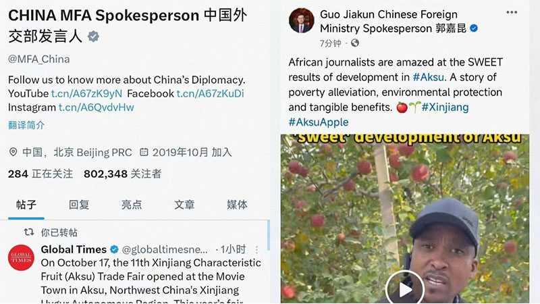Click the verified badge next to 郭嘉昆
The height and width of the screenshot is (304, 540).
[474, 28]
